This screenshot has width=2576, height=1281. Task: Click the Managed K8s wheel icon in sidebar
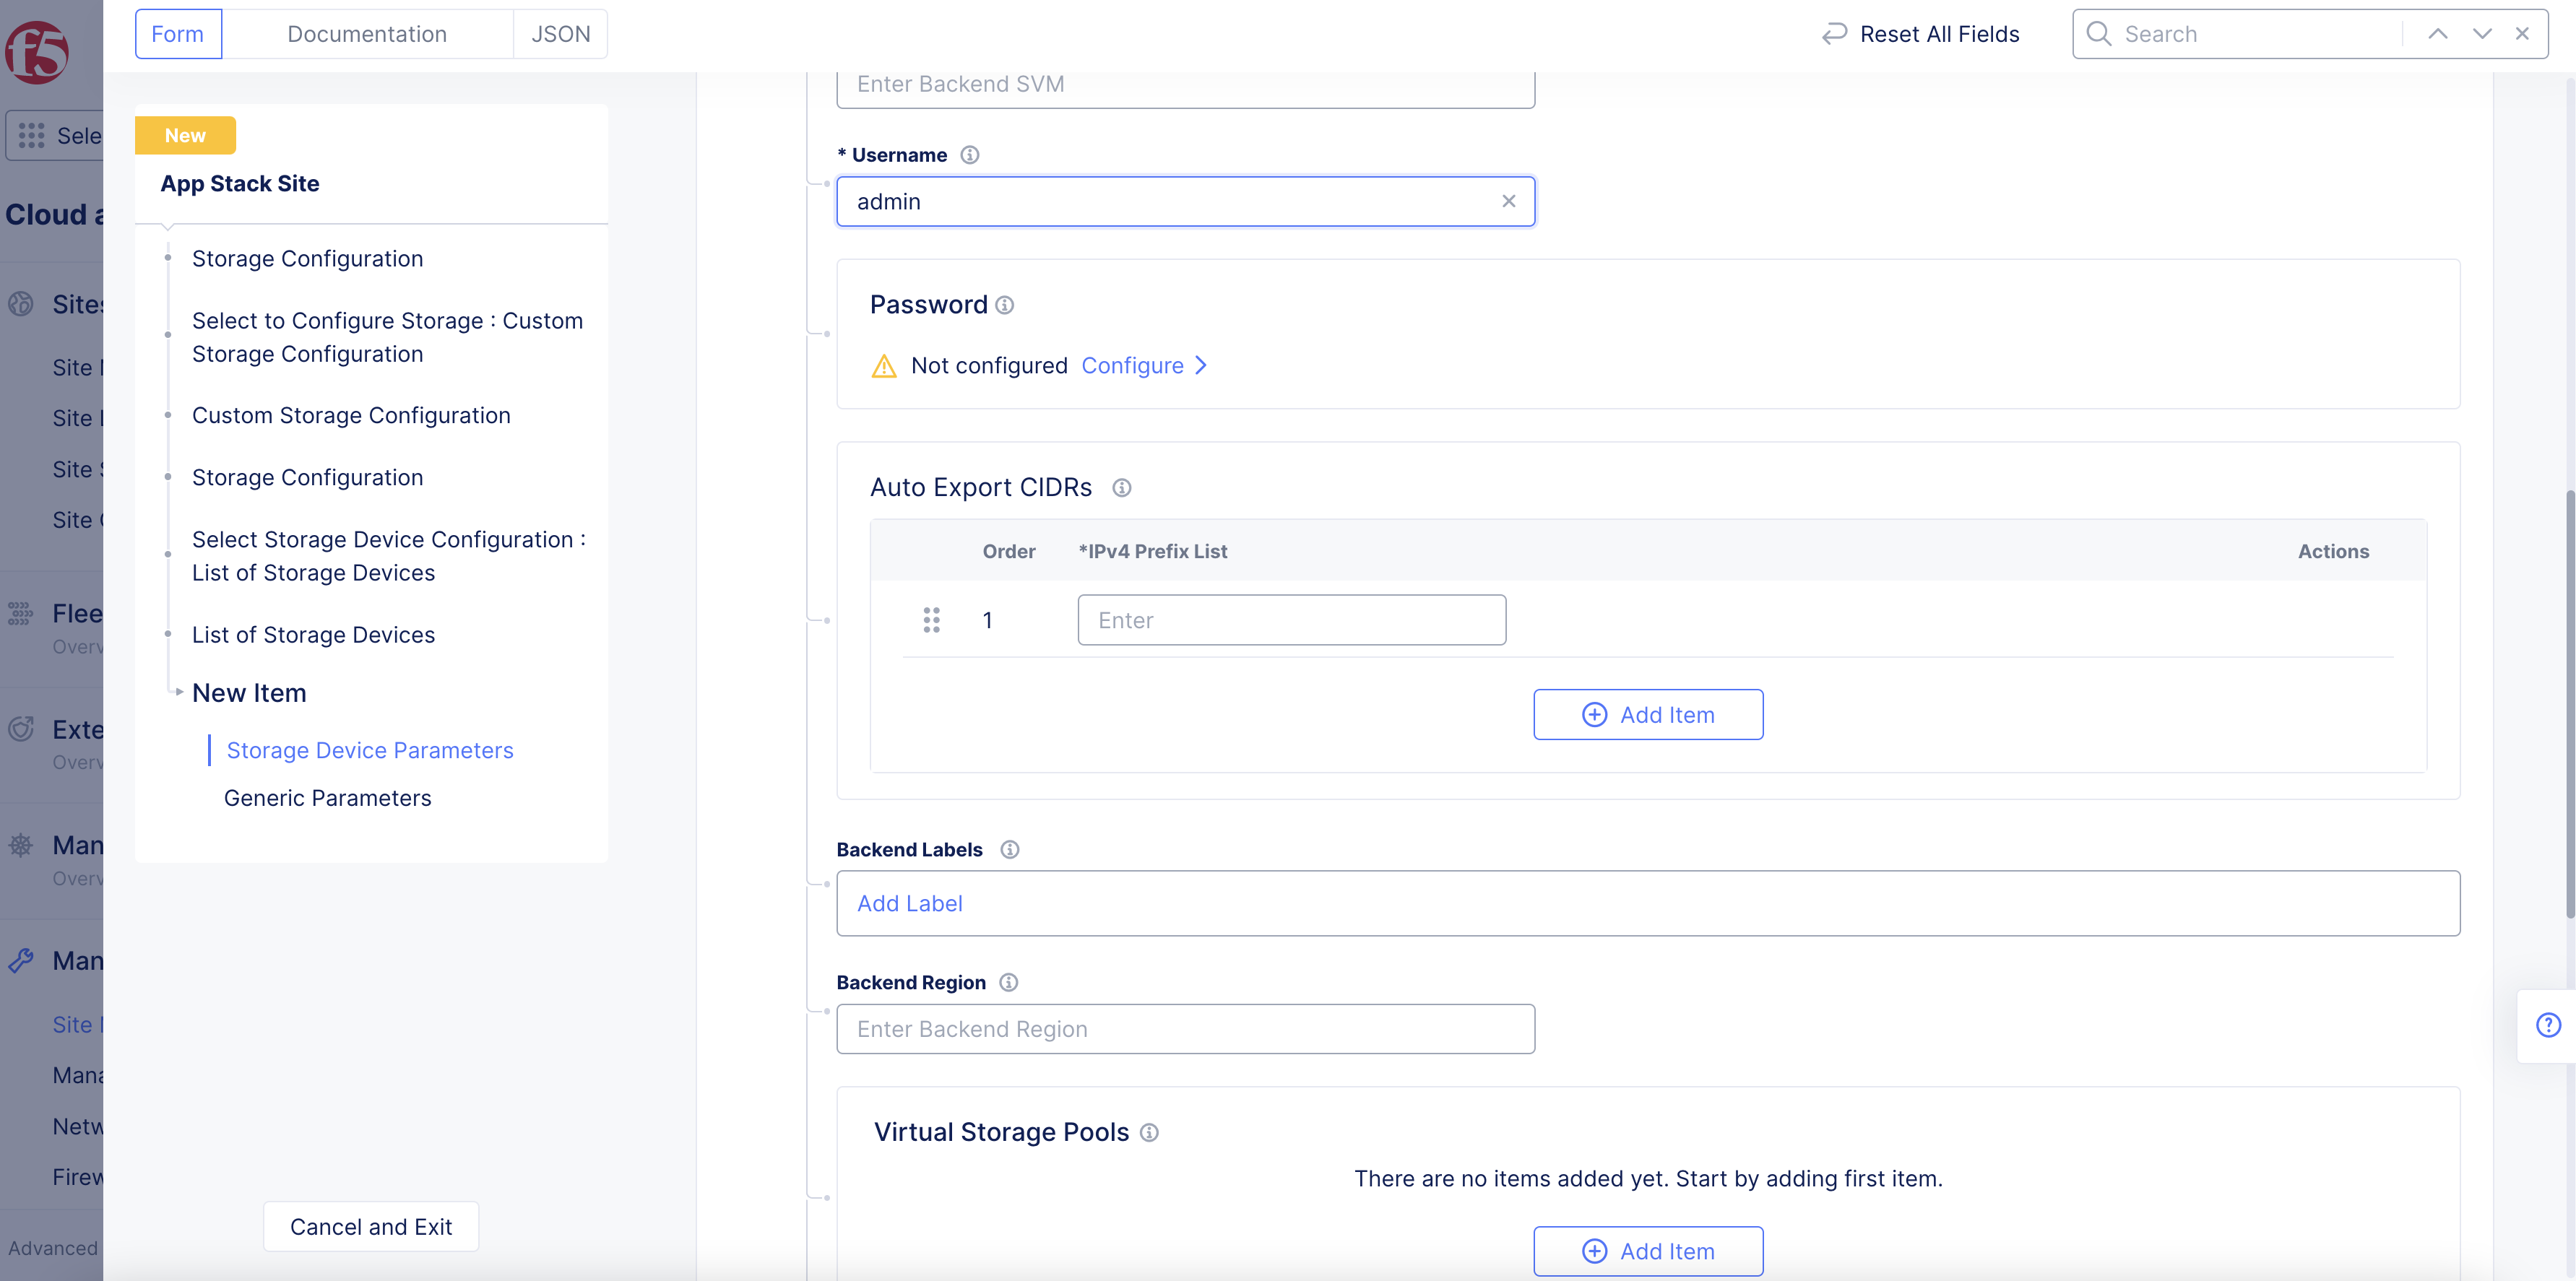21,845
